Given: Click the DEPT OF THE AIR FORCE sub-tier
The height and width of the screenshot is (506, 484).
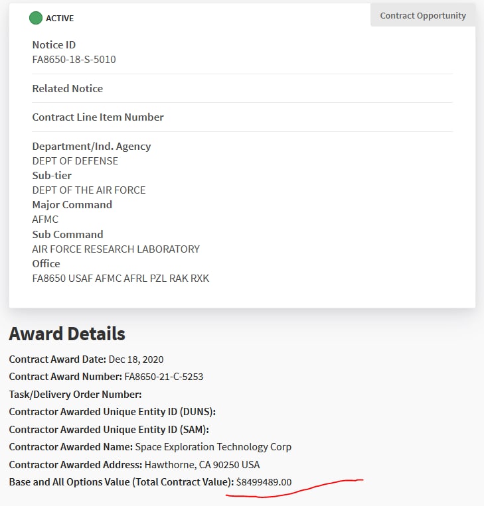Looking at the screenshot, I should tap(89, 190).
